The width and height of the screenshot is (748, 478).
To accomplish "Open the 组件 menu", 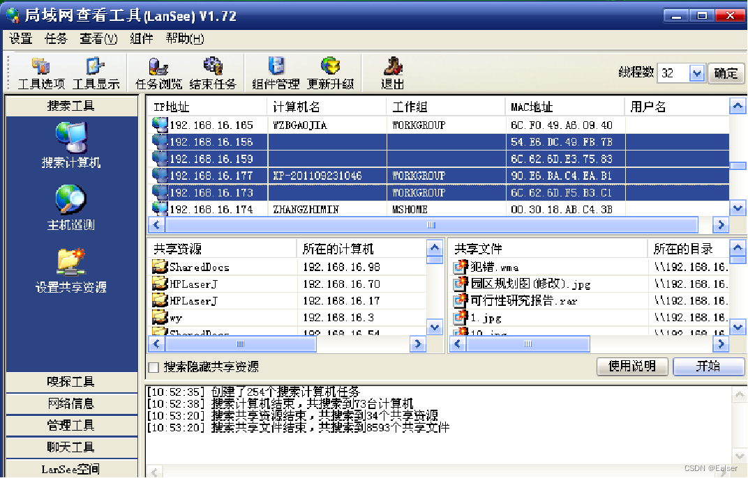I will point(142,38).
